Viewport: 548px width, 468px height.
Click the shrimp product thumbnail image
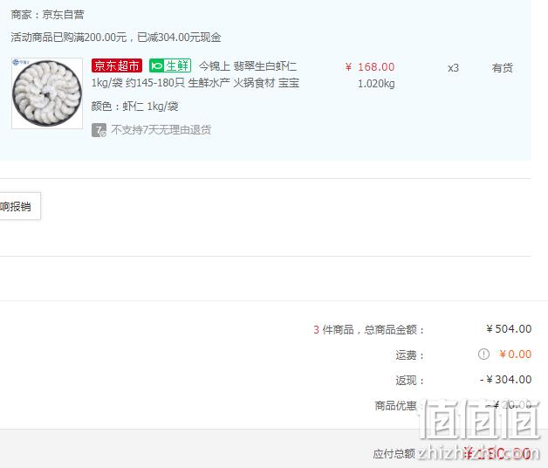(47, 93)
